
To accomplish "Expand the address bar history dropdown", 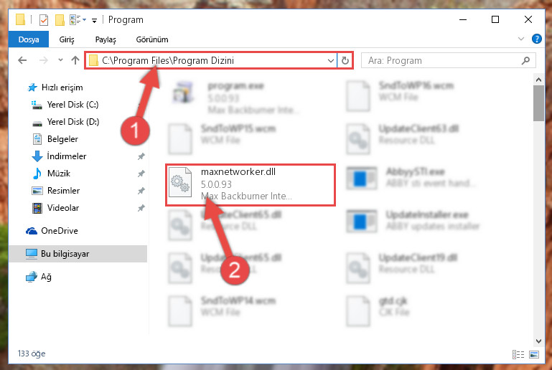I will click(x=331, y=60).
